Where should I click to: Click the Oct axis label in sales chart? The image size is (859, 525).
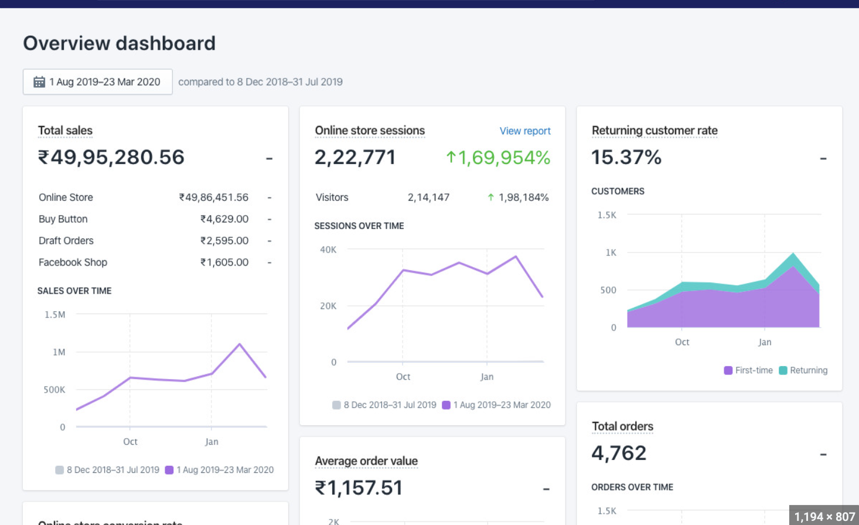coord(130,442)
